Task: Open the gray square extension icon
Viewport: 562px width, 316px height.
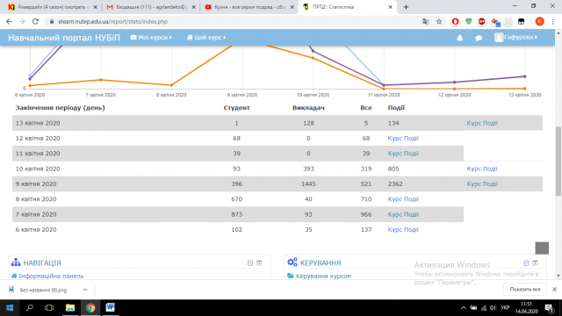Action: tap(508, 21)
